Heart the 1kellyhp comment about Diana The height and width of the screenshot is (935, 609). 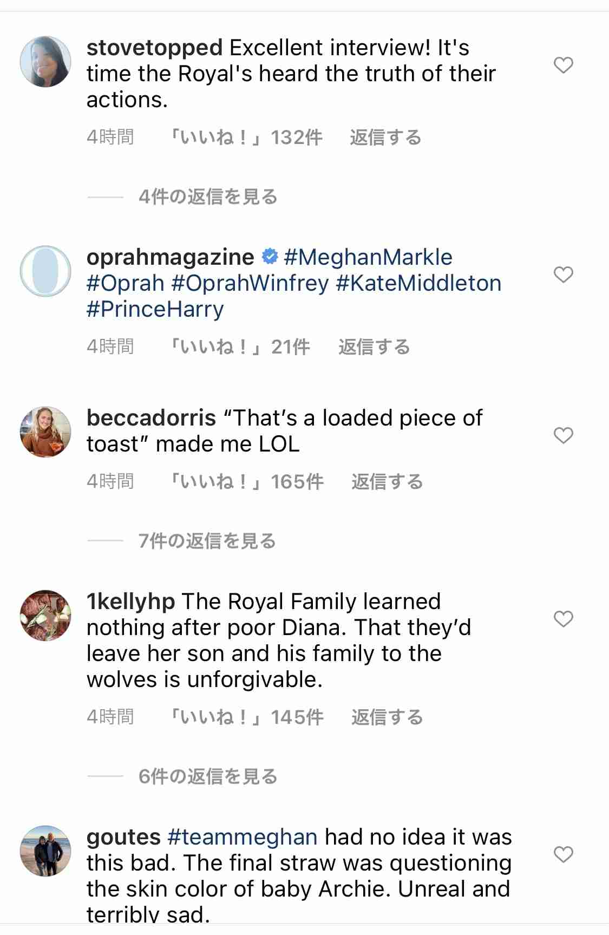[564, 619]
